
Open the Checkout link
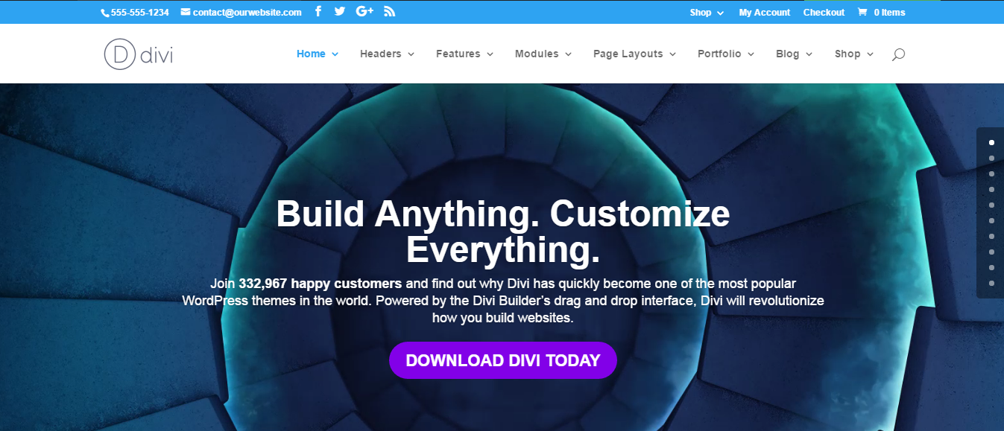[824, 12]
